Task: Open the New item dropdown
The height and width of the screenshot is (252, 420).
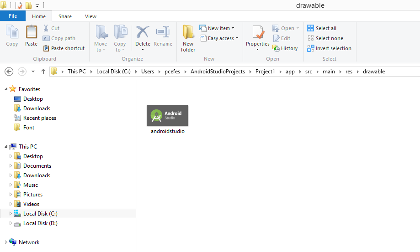Action: pos(217,28)
